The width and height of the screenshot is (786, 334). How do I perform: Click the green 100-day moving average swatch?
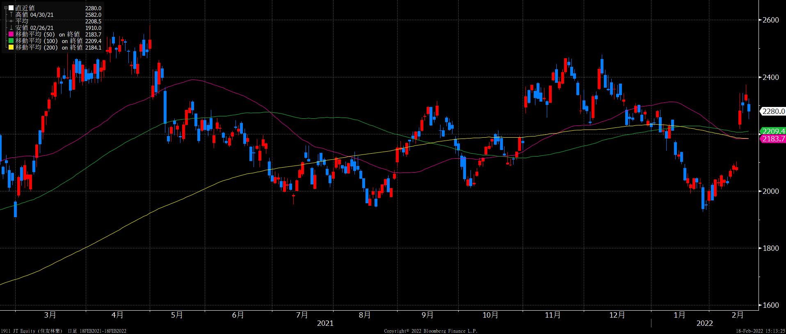coord(11,41)
